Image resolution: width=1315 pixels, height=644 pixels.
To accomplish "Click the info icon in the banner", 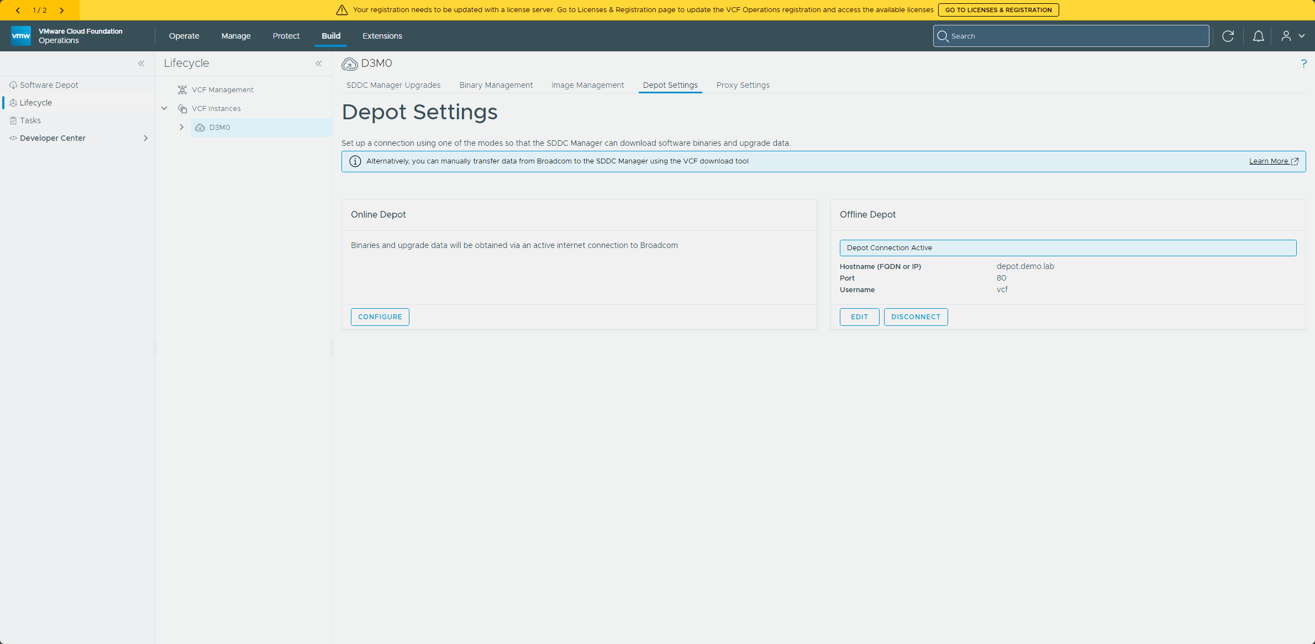I will click(x=355, y=161).
